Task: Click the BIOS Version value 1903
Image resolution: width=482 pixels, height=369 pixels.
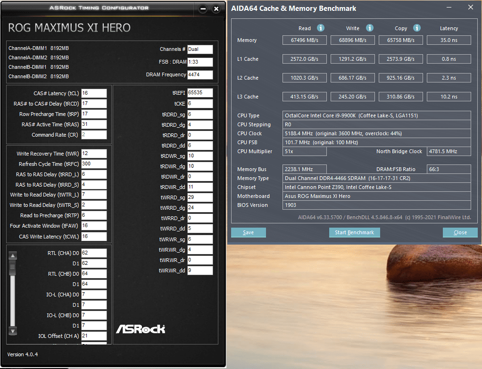Action: [x=376, y=205]
